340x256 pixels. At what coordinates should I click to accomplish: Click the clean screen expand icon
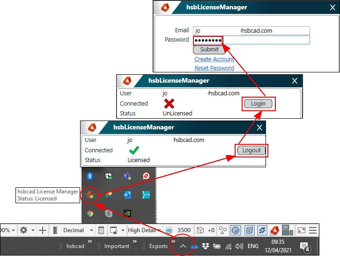pos(302,230)
